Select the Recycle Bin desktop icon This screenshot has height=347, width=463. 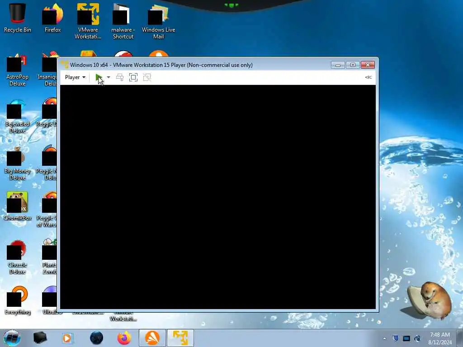tap(18, 18)
